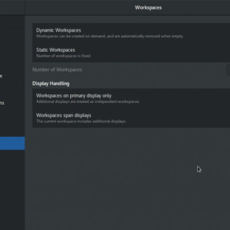Click the empty sidebar space below the blue entry

coord(12,190)
